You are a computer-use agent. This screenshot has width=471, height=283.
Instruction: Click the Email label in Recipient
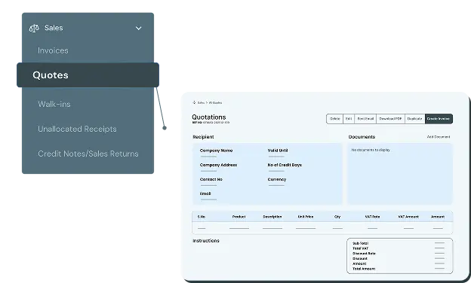[205, 193]
